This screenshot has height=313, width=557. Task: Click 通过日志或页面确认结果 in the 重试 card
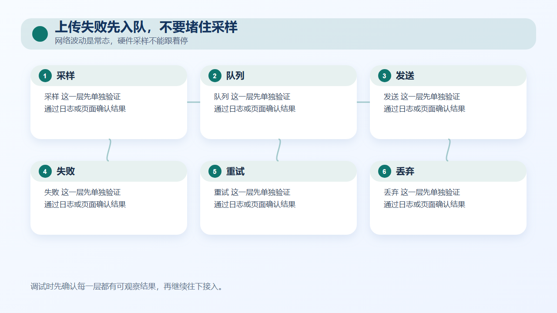[255, 204]
